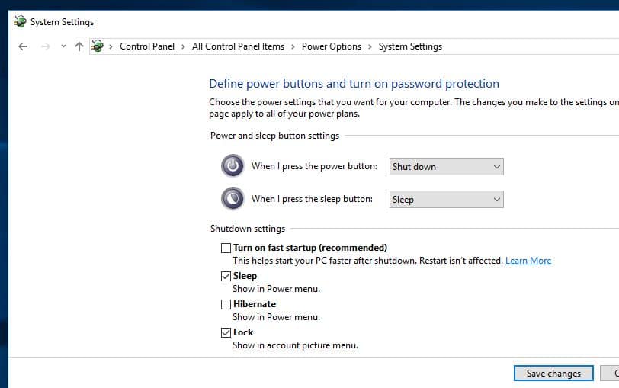Enable the Hibernate checkbox

coord(226,304)
